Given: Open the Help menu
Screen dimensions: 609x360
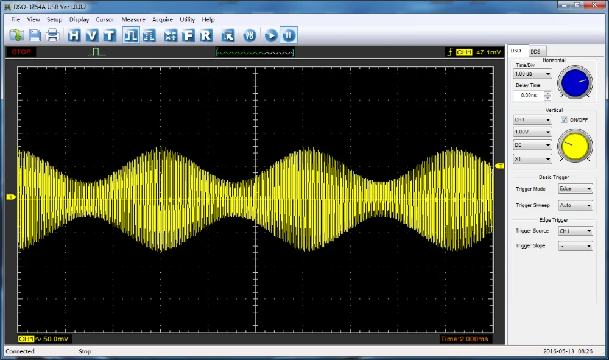Looking at the screenshot, I should (208, 19).
